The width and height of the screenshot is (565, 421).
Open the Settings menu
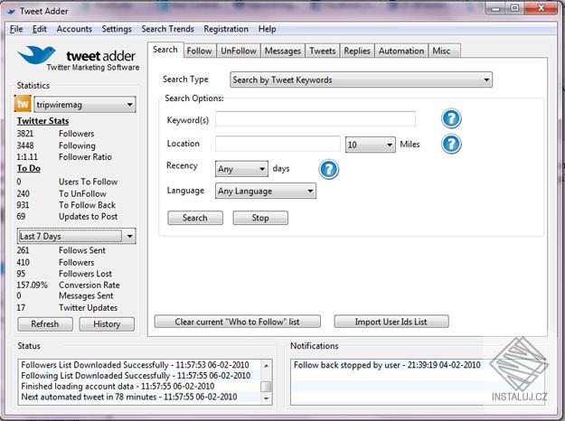coord(117,29)
